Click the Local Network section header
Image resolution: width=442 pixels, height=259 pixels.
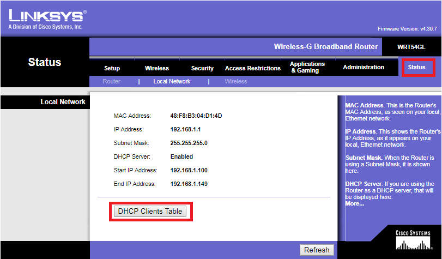pyautogui.click(x=63, y=102)
